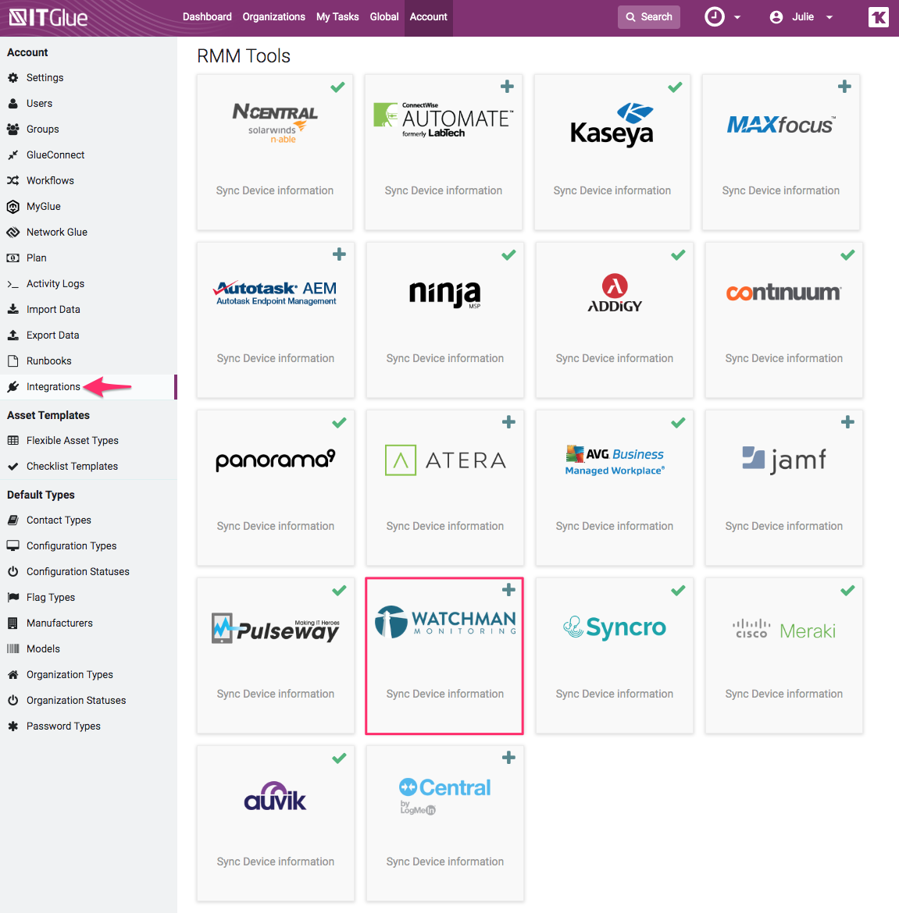Click the Activity Logs terminal icon
899x913 pixels.
click(x=12, y=284)
